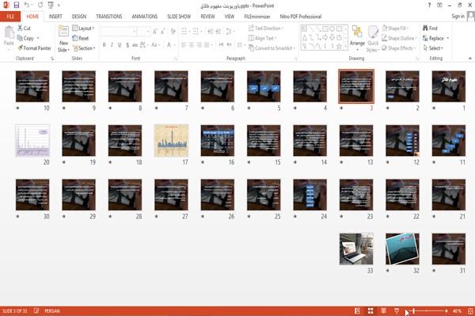
Task: Click Copy button in Clipboard
Action: click(28, 38)
